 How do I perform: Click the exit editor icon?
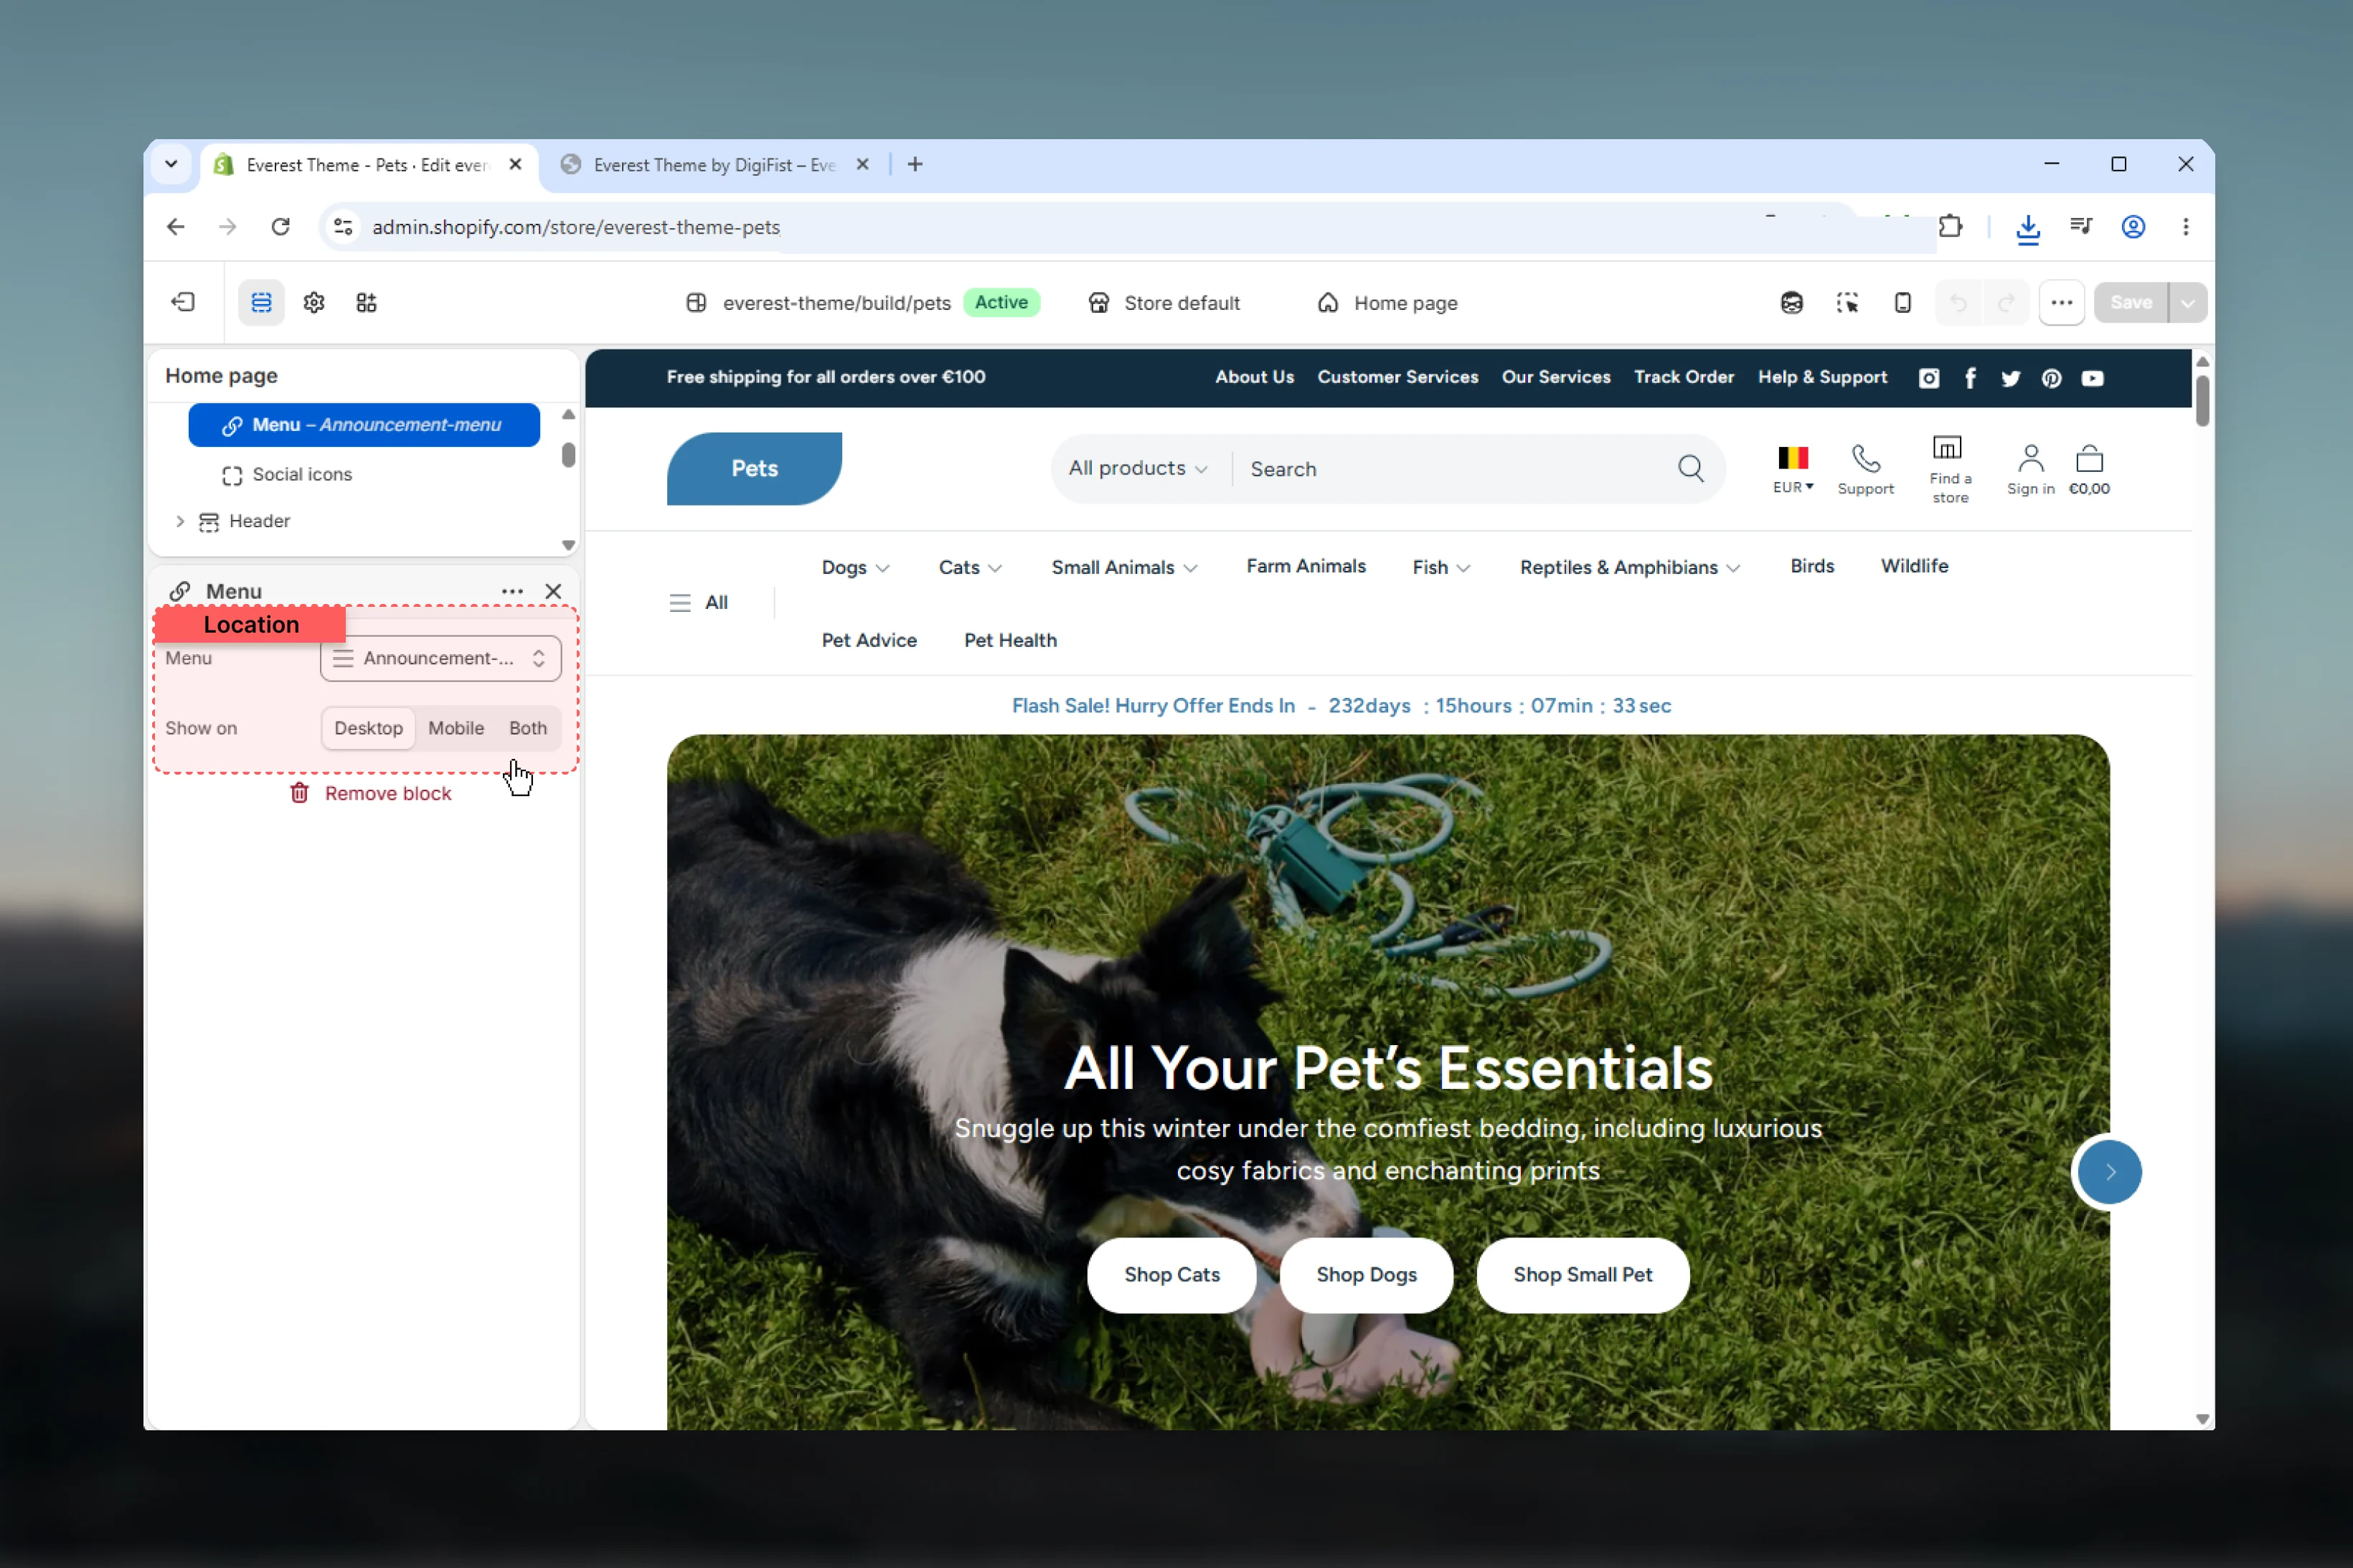(183, 302)
